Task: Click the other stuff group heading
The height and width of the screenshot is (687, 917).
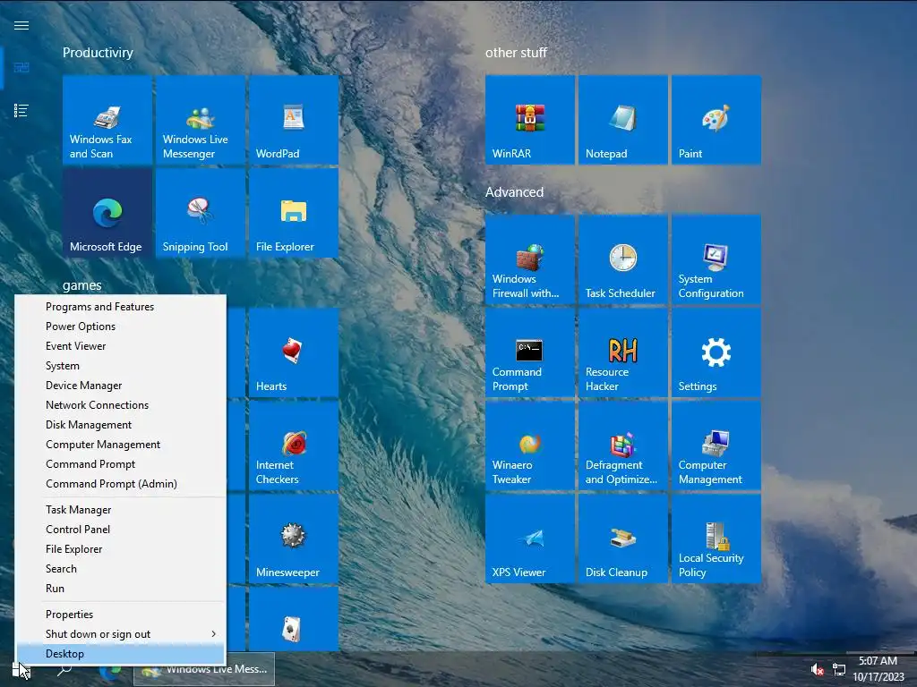Action: click(x=516, y=53)
